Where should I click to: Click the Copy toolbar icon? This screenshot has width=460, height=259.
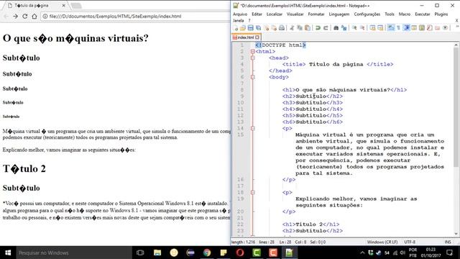coord(300,28)
